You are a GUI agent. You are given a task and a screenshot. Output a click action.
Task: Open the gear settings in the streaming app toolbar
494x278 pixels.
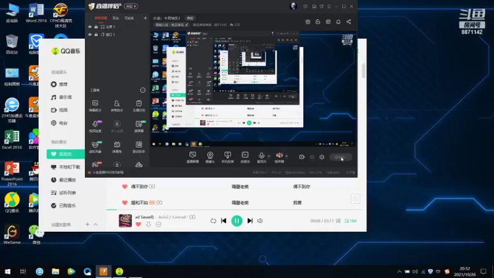point(322,157)
